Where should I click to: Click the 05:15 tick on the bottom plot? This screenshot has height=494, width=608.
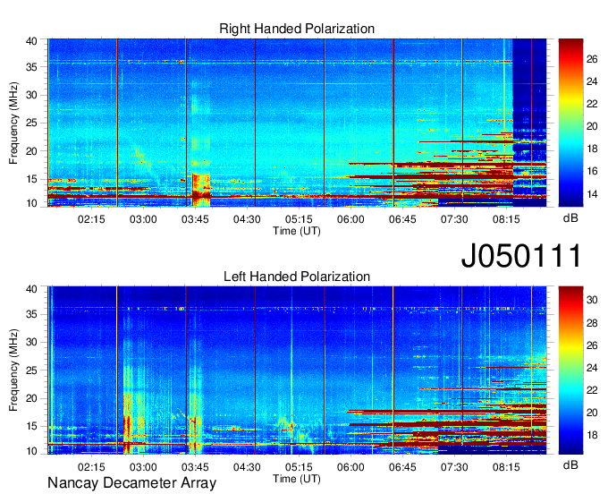click(x=299, y=467)
